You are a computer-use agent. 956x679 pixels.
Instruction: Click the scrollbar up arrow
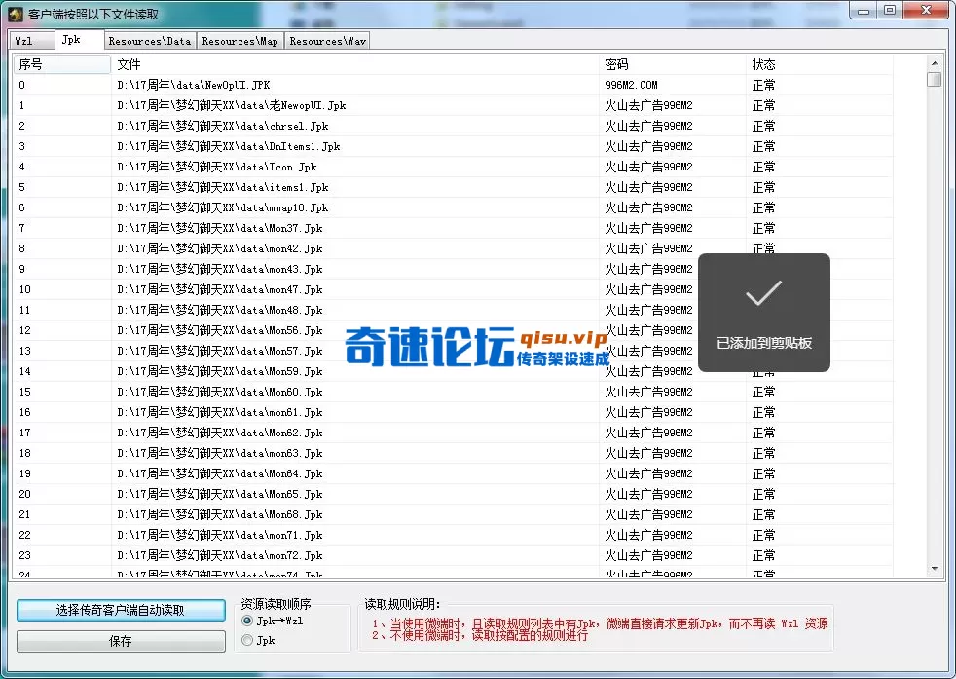(x=936, y=61)
